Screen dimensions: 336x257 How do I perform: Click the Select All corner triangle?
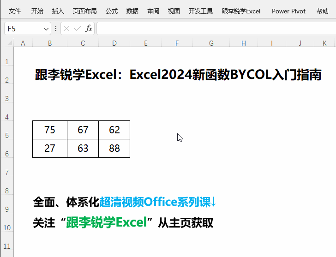[x=9, y=43]
